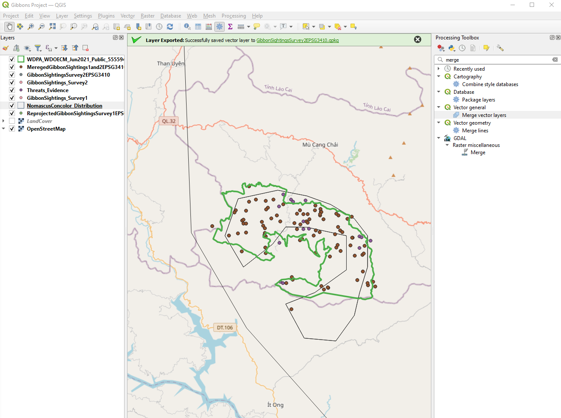This screenshot has height=418, width=561.
Task: Dismiss the Layer Exported message
Action: [418, 39]
